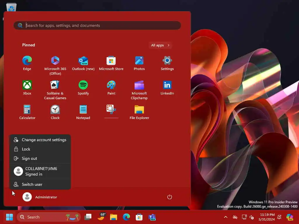Open Microsoft Store in pinned apps
The image size is (299, 224).
point(111,63)
